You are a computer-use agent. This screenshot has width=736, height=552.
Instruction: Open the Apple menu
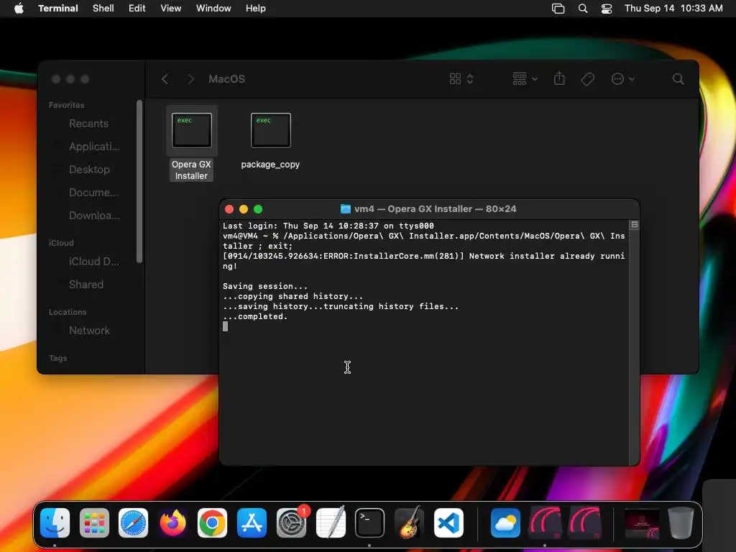pyautogui.click(x=19, y=9)
